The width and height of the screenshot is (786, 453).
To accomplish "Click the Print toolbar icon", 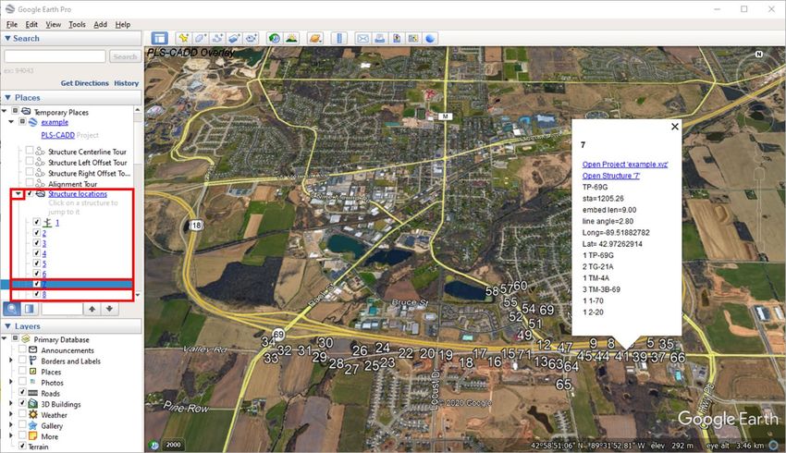I will coord(380,38).
